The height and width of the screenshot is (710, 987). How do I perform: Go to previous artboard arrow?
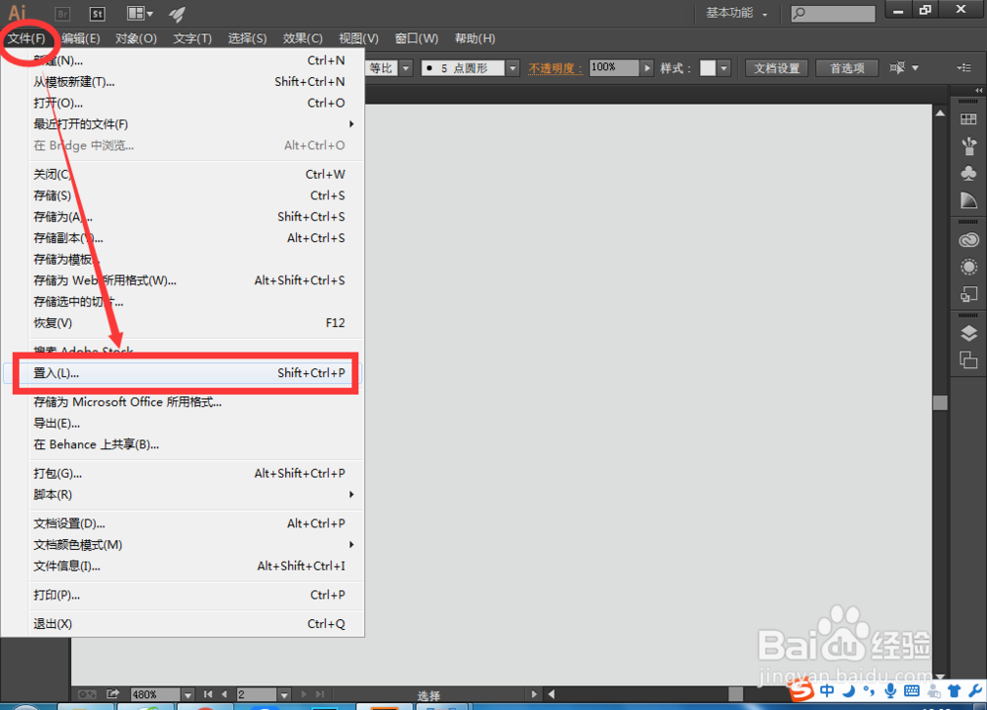click(x=225, y=694)
